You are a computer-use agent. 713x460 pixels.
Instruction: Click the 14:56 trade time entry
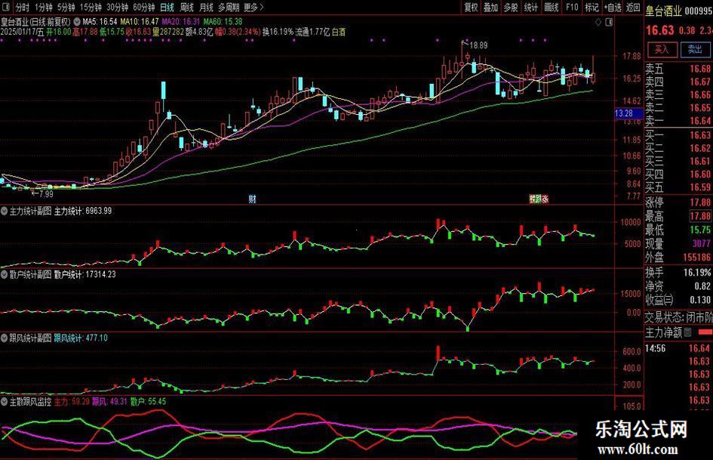[x=655, y=348]
